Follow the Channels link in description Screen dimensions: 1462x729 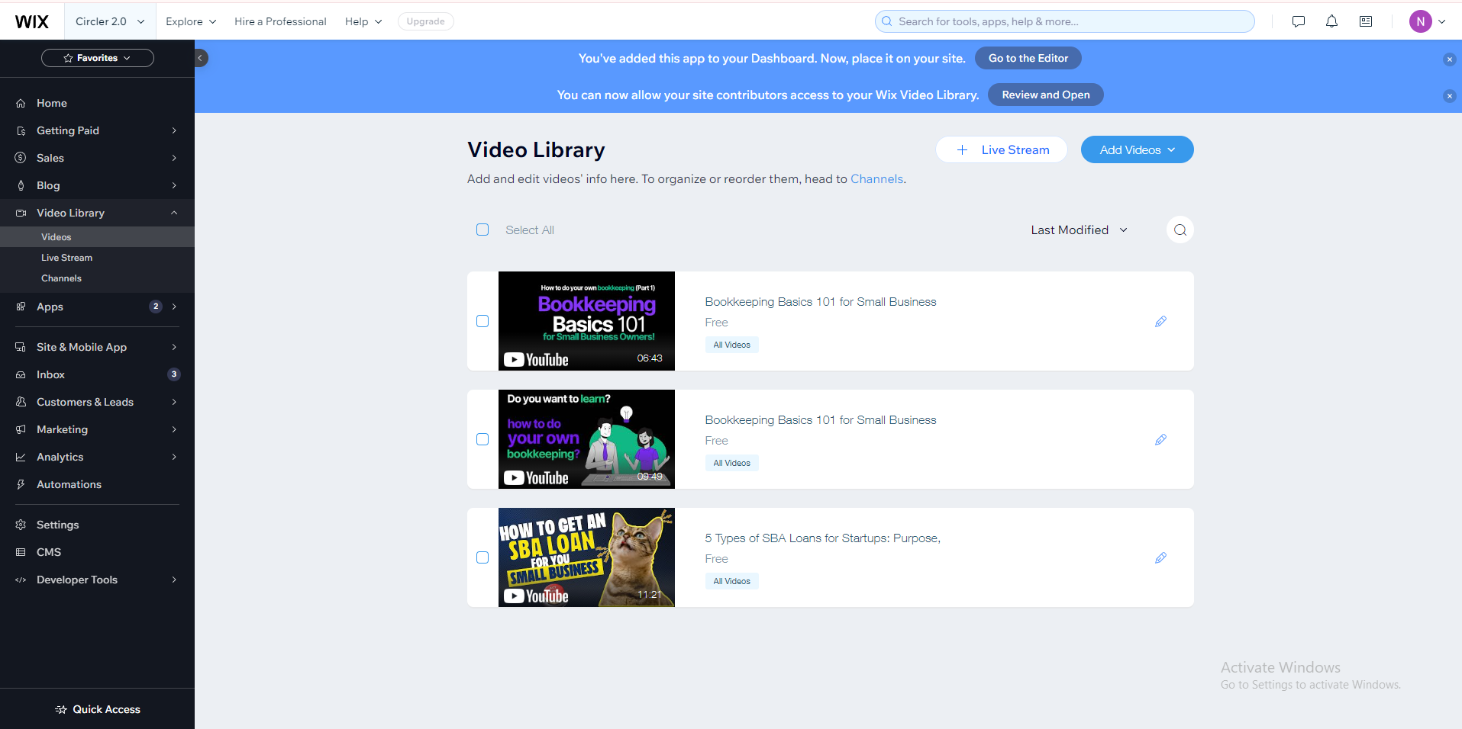point(876,179)
